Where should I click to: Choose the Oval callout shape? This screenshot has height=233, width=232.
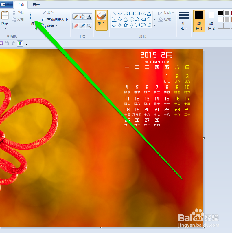143,25
